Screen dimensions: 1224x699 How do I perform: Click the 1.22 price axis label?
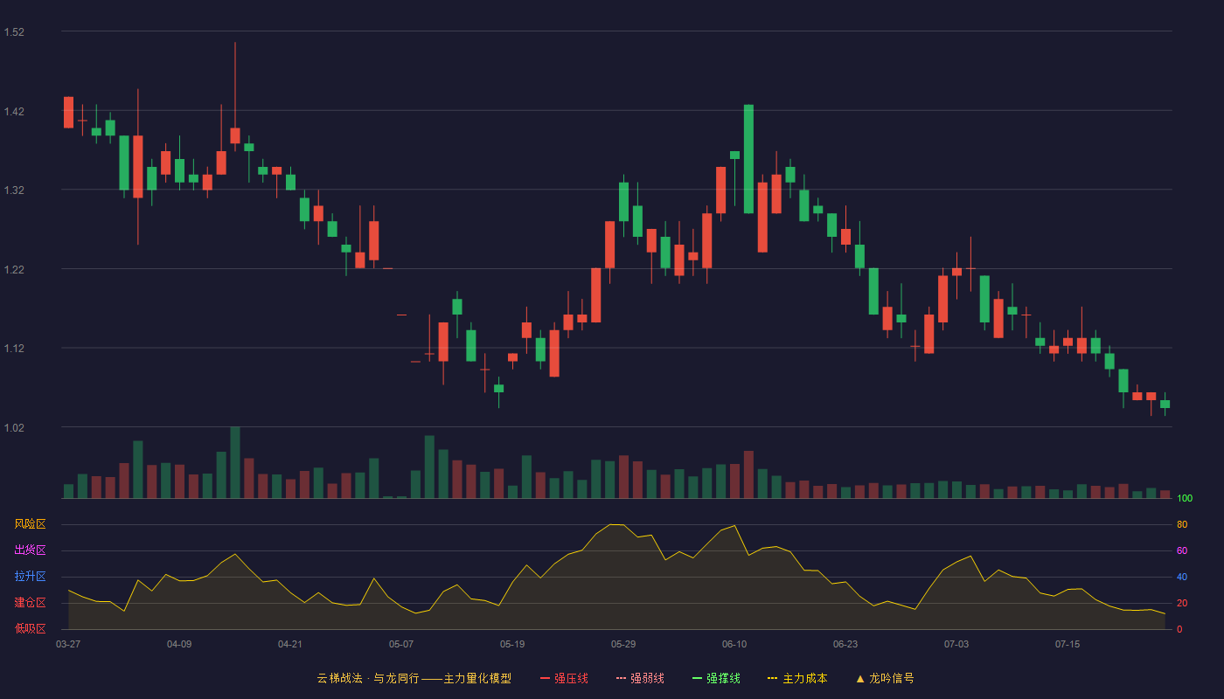(x=14, y=270)
